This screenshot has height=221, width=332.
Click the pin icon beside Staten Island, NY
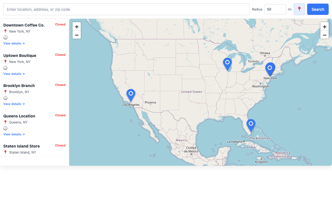(5, 152)
